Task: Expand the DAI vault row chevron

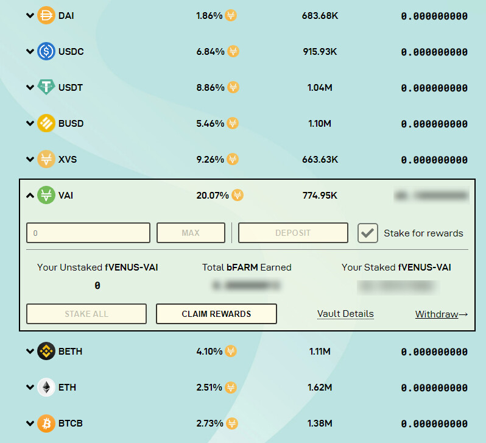Action: [x=30, y=15]
